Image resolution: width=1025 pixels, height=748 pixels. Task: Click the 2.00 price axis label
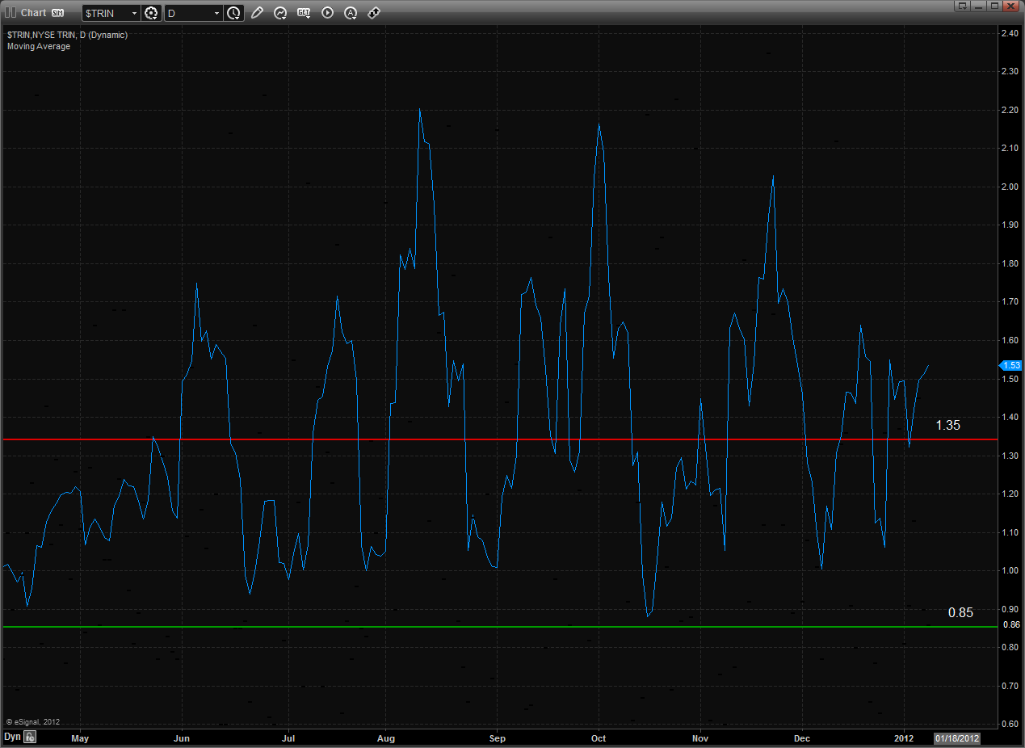[1010, 187]
